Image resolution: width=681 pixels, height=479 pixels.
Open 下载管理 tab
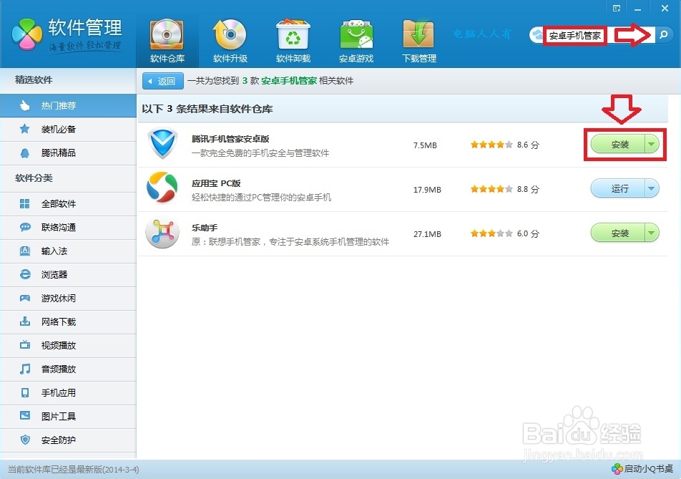pos(418,41)
